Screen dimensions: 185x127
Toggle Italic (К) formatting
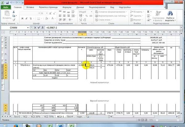pyautogui.click(x=27, y=18)
